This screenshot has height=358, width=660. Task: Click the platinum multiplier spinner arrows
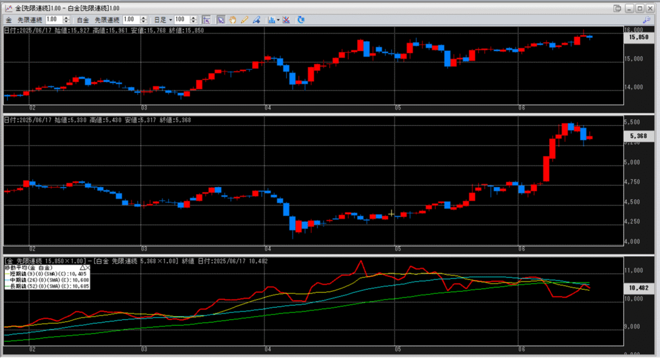[x=143, y=19]
